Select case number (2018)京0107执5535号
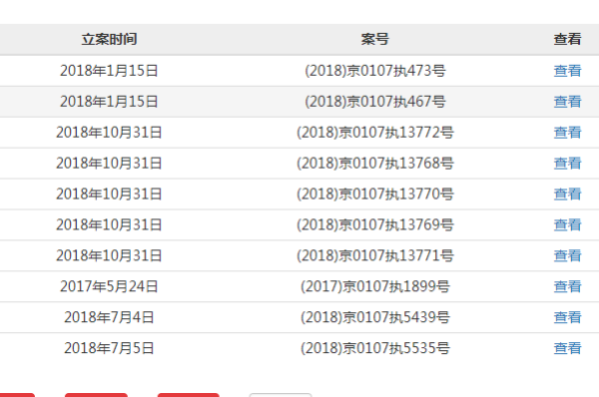The width and height of the screenshot is (599, 397). click(374, 348)
